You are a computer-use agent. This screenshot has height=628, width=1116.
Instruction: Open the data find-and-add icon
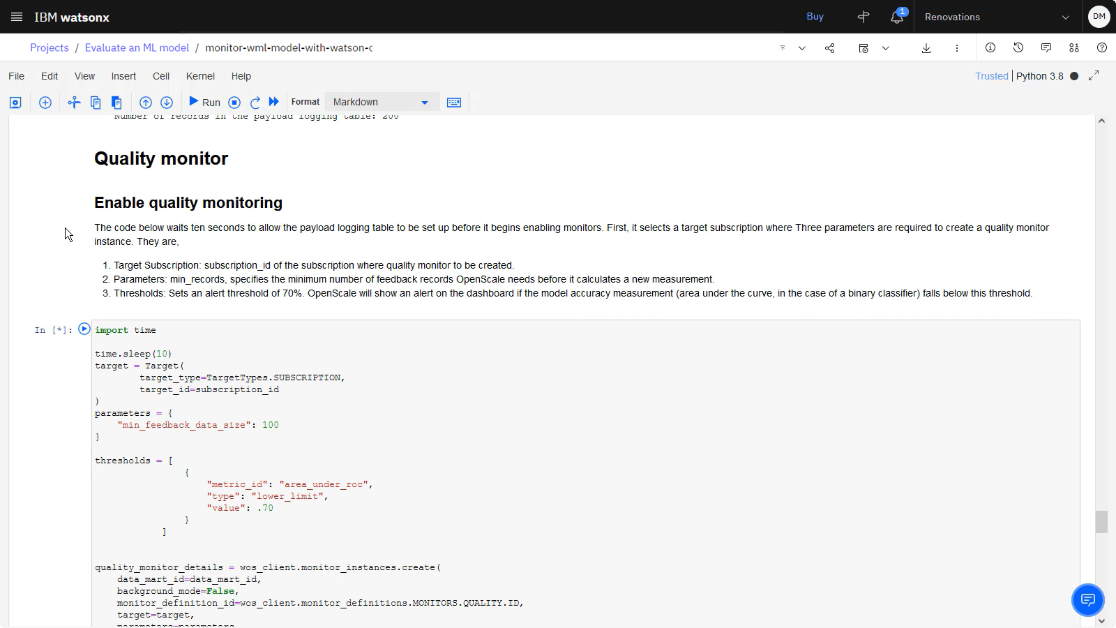(1074, 47)
